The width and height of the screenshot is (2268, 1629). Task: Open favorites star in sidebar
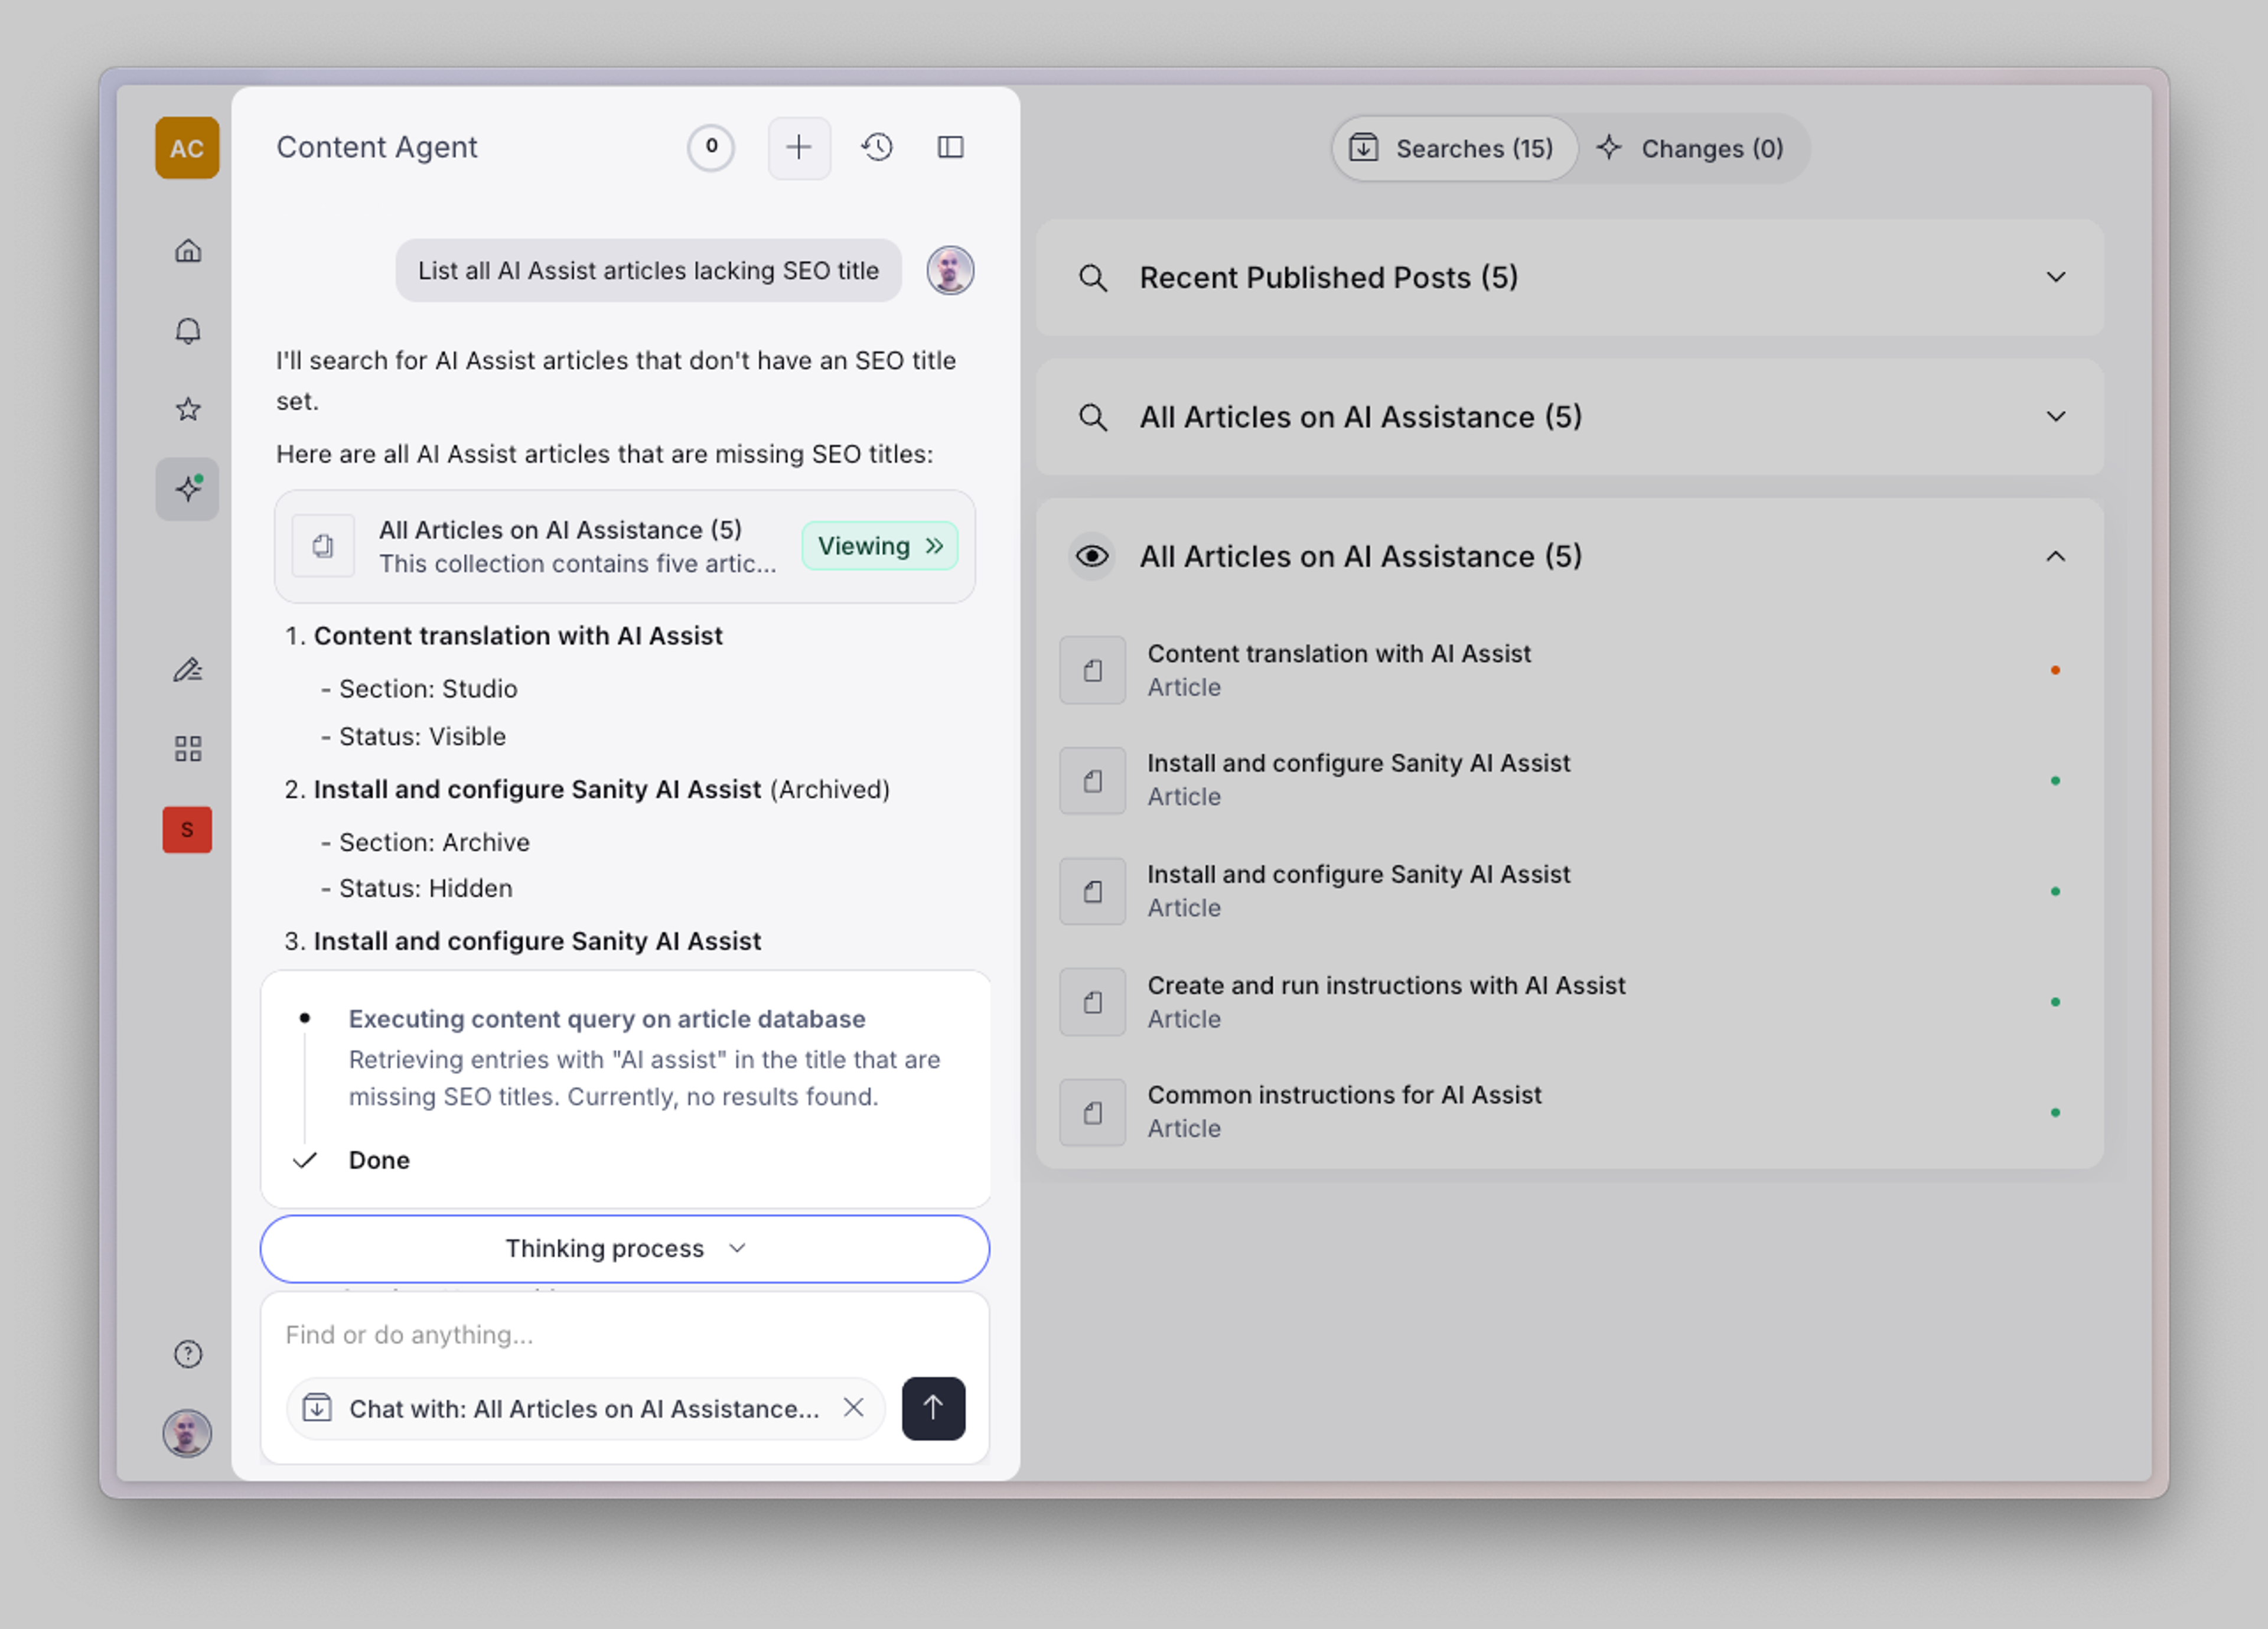(188, 409)
